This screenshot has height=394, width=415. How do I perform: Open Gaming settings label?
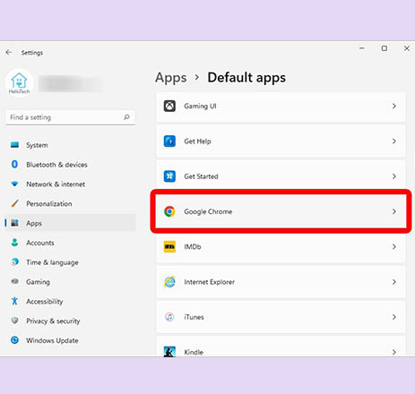coord(38,282)
